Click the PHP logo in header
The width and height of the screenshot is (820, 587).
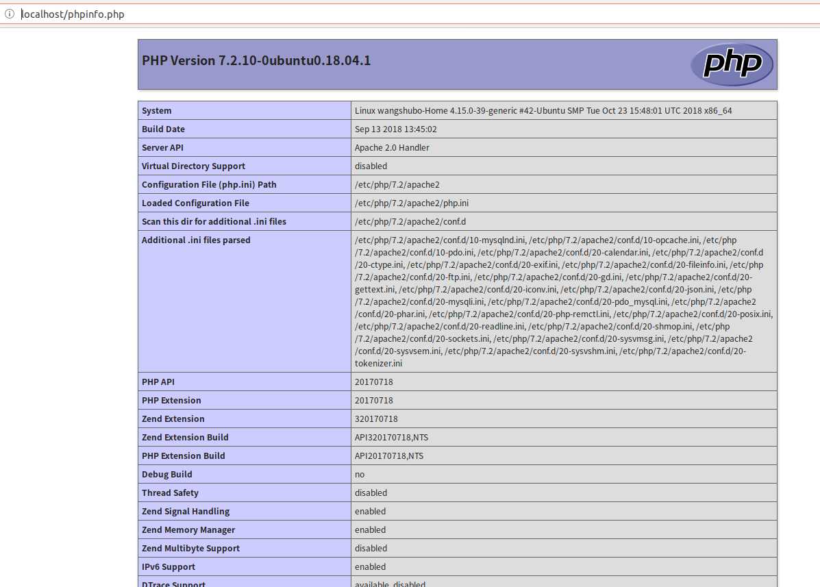click(732, 64)
